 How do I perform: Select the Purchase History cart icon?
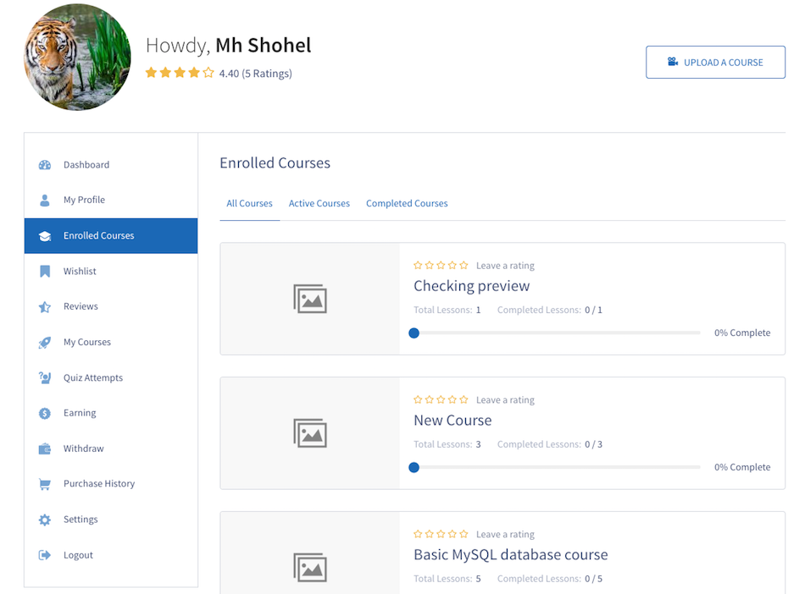click(45, 484)
